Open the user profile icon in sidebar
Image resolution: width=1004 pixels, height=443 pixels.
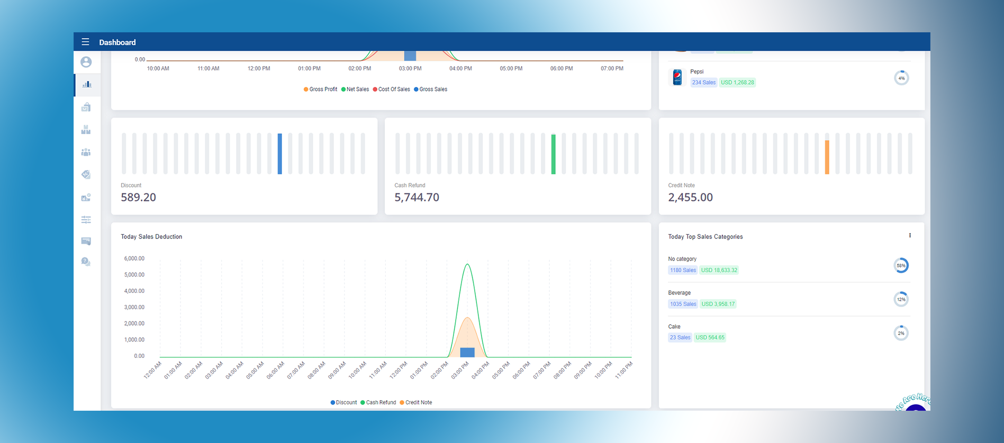[x=86, y=62]
